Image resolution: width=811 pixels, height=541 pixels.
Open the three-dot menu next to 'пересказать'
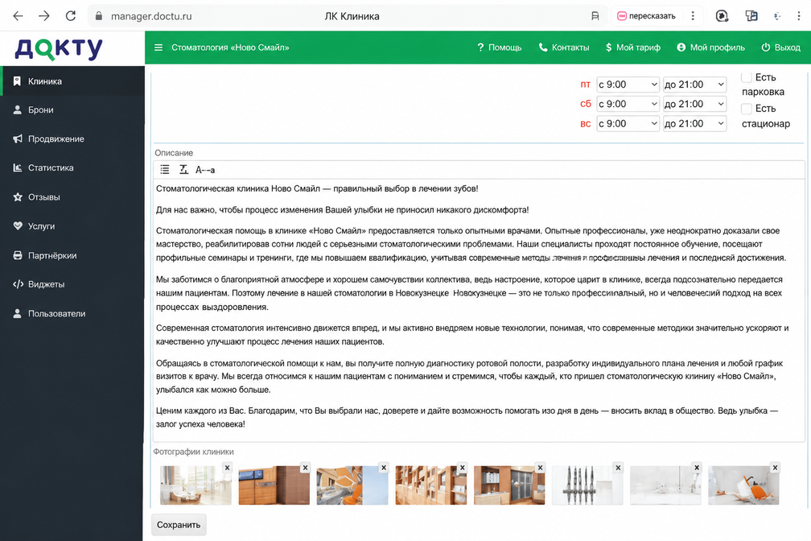point(693,16)
